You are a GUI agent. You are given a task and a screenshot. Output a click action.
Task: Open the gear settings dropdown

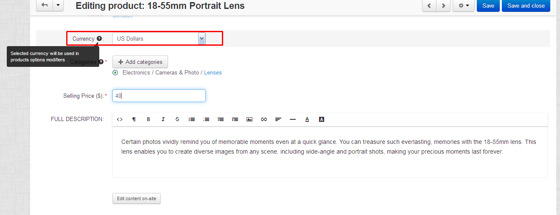click(463, 6)
